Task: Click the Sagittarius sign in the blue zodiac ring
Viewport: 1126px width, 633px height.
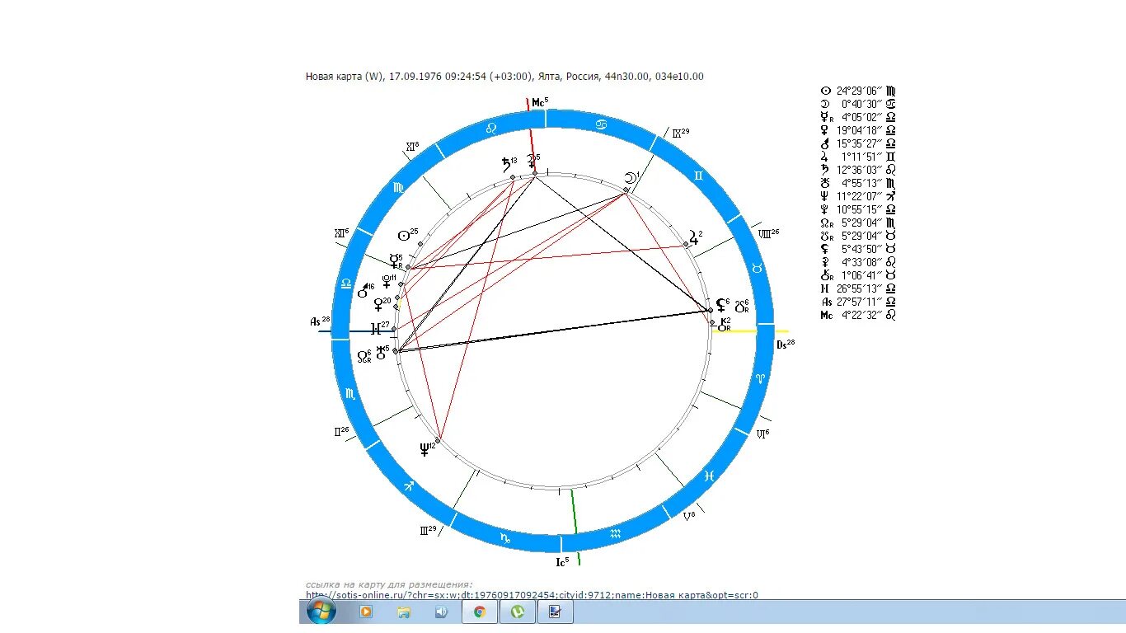Action: click(x=408, y=487)
